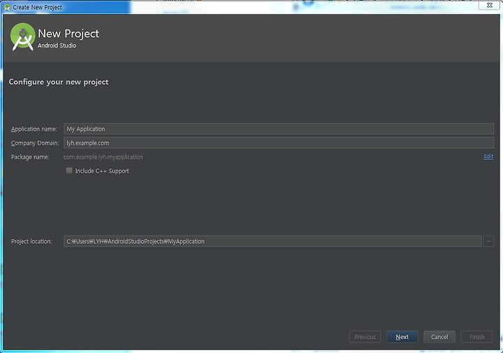Click the Next button

402,337
